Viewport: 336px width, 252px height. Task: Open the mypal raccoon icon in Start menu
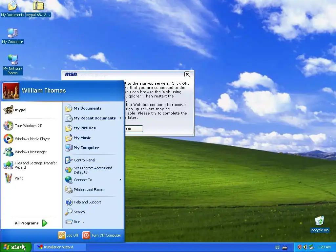(8, 110)
